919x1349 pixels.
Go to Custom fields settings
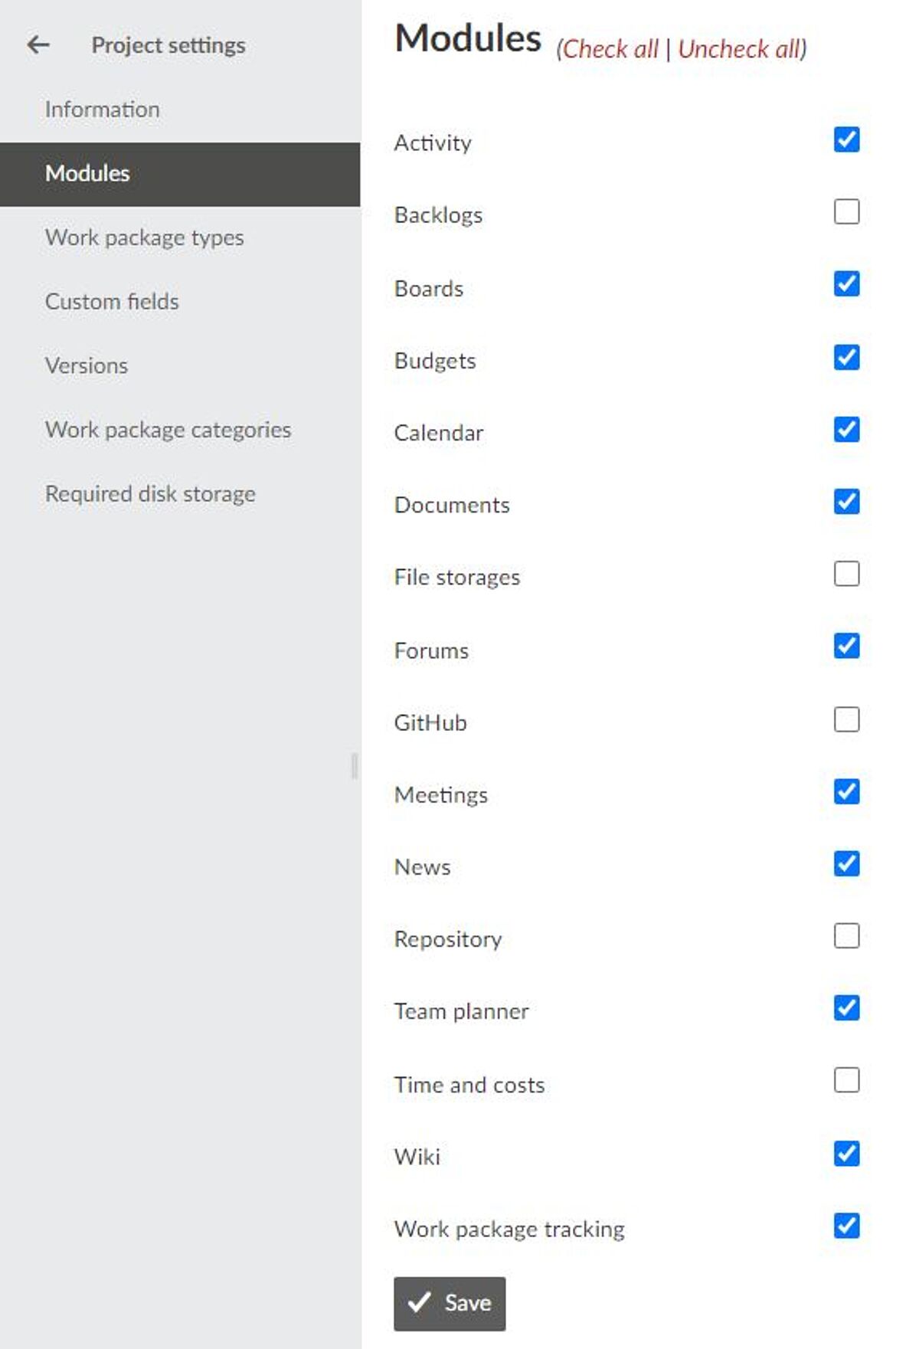coord(112,302)
